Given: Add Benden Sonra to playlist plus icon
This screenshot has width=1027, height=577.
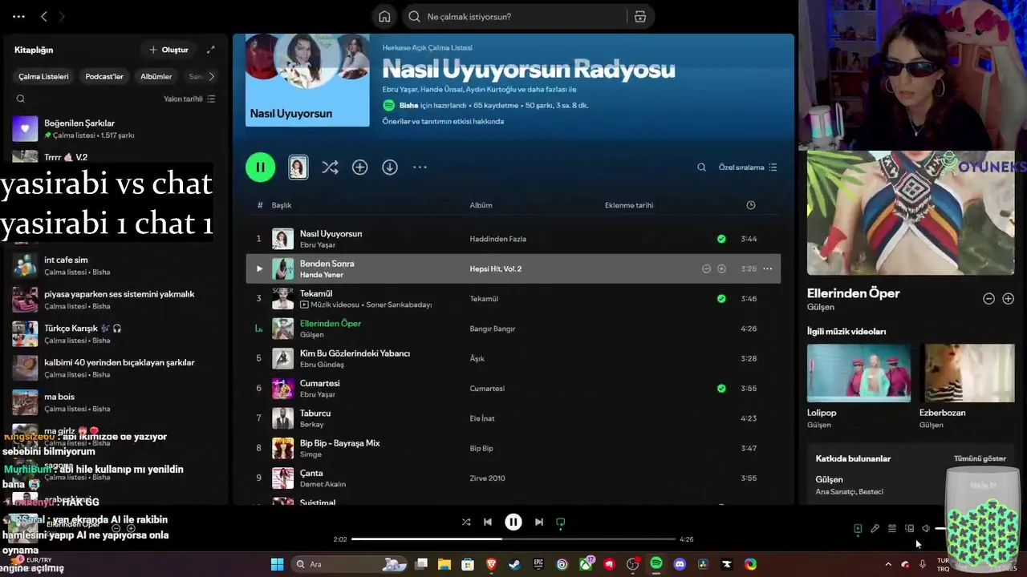Looking at the screenshot, I should click(x=721, y=268).
